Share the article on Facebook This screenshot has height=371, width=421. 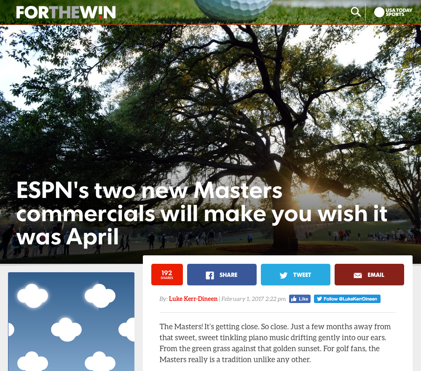coord(222,274)
